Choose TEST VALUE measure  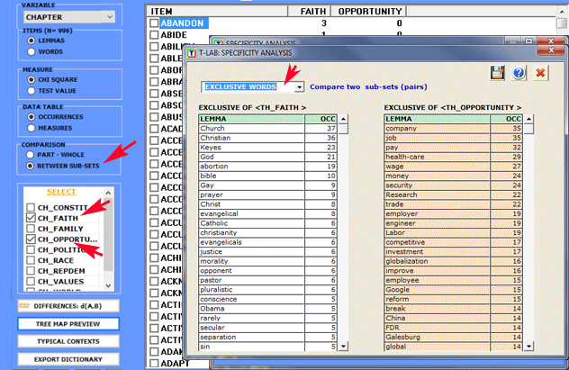[x=32, y=91]
